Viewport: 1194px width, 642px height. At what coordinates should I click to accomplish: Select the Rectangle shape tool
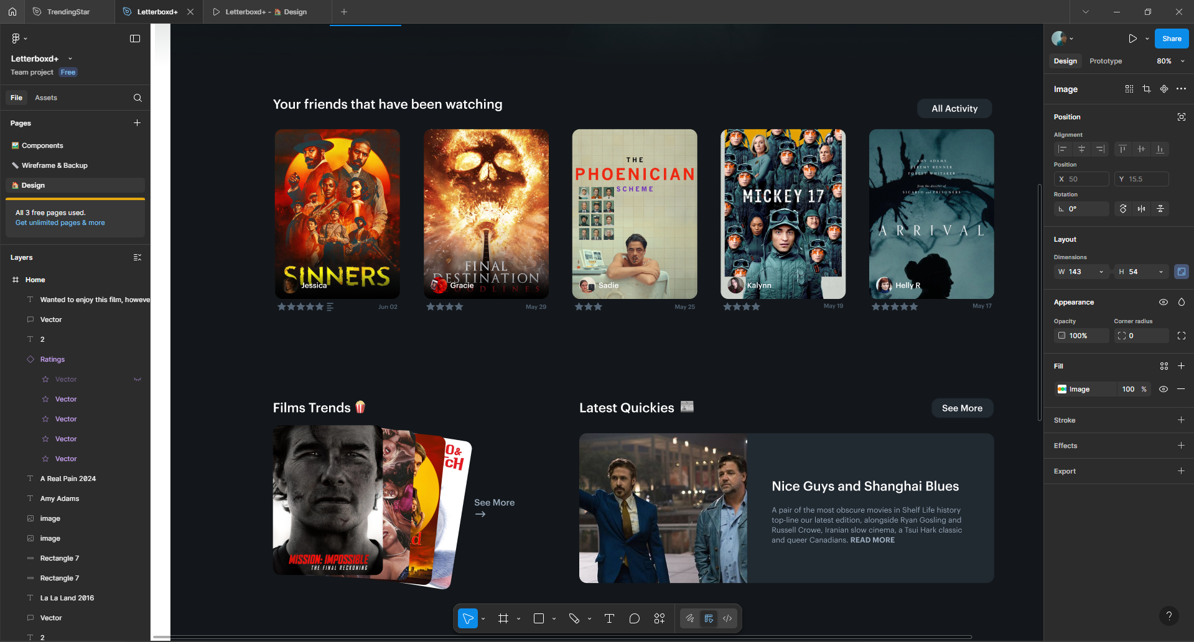(x=539, y=618)
